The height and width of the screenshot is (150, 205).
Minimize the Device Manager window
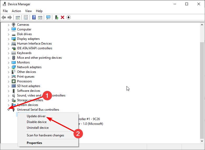175,4
